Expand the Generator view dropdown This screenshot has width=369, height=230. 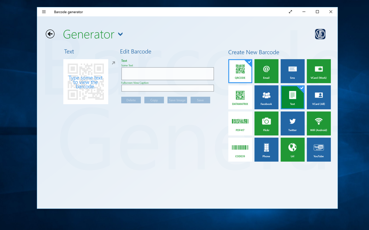[x=120, y=34]
